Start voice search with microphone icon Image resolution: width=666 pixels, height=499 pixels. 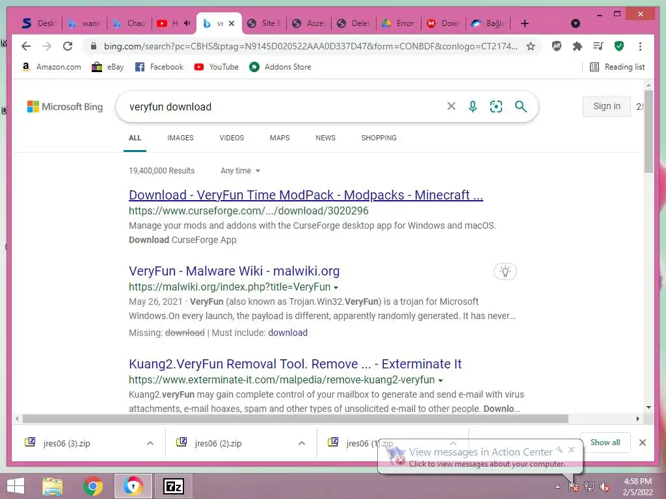[x=472, y=106]
